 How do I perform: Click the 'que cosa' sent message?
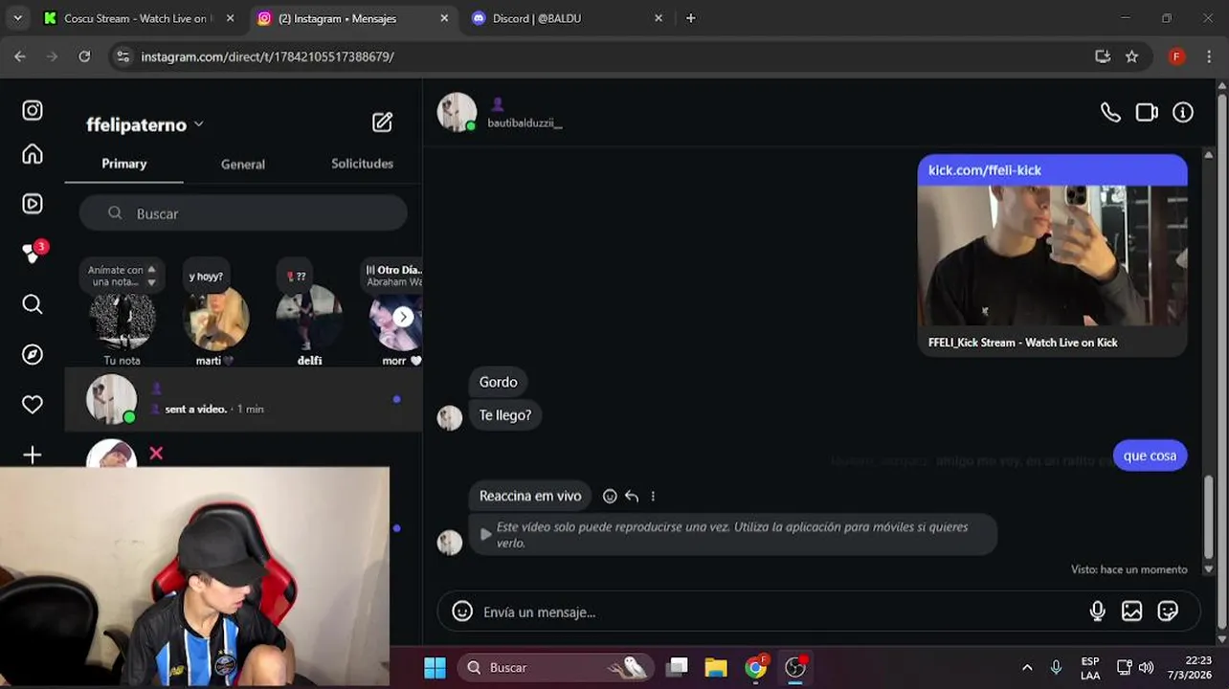pos(1150,456)
